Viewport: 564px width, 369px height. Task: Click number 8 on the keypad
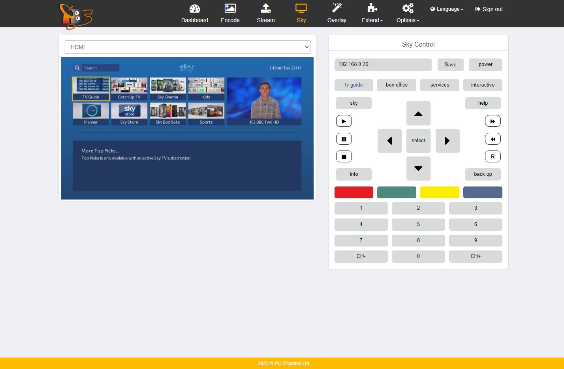tap(418, 241)
